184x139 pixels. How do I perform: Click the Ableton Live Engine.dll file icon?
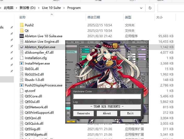click(22, 42)
